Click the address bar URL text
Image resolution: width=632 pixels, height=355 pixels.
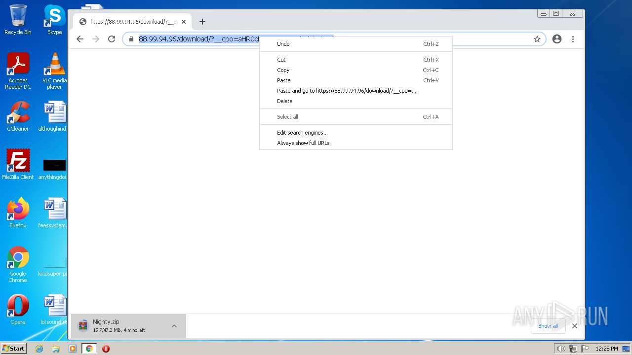(x=198, y=39)
